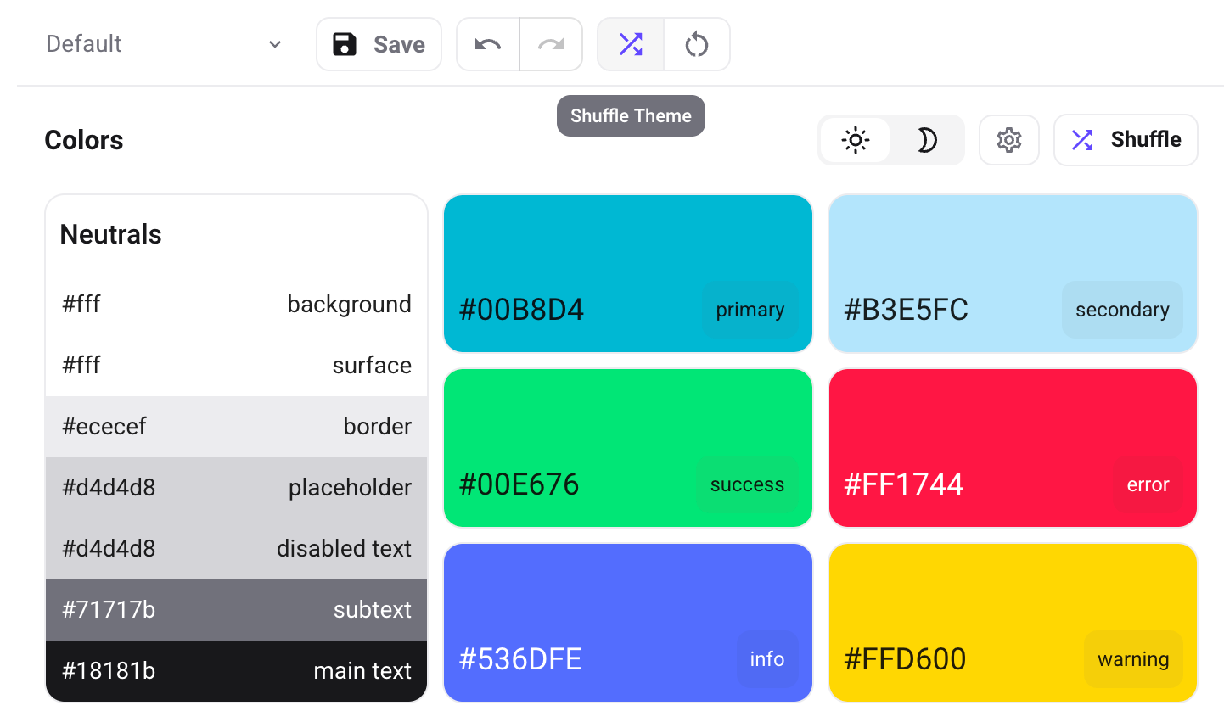Click the undo arrow icon
This screenshot has height=711, width=1224.
tap(488, 44)
